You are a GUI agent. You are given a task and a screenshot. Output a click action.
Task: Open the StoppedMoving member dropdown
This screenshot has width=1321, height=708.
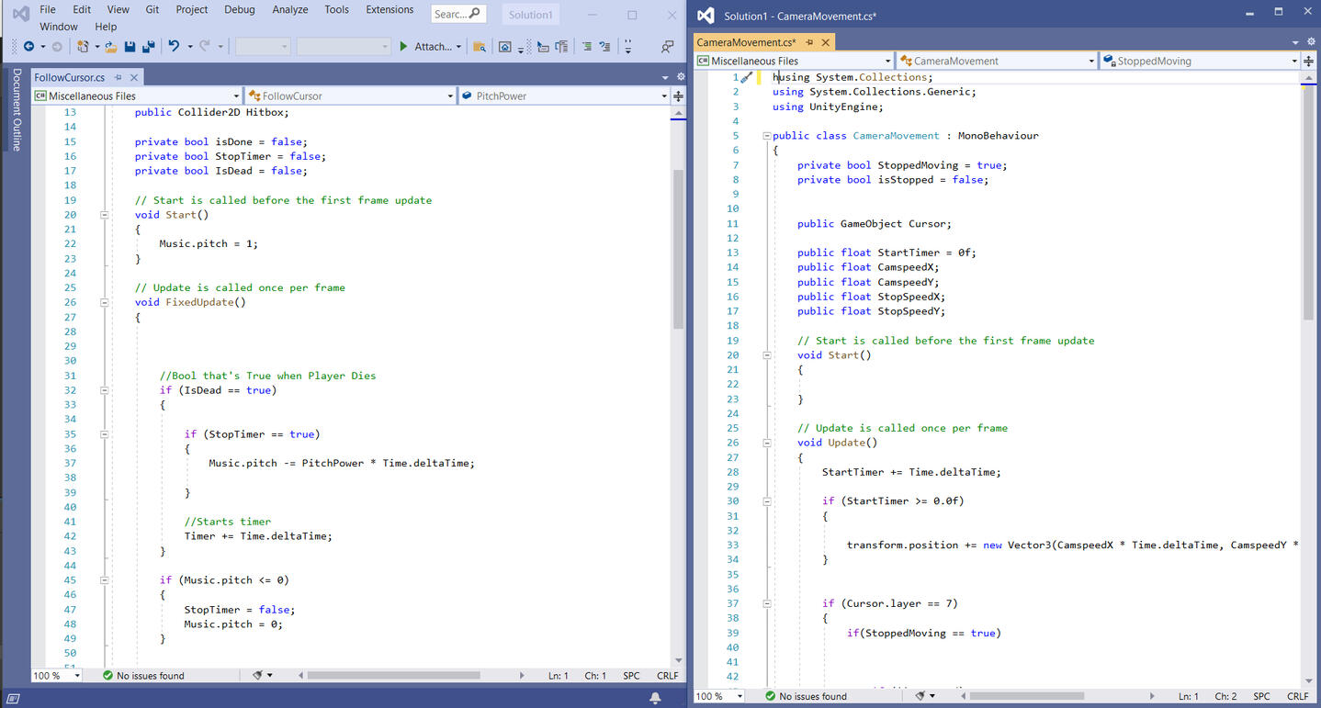[1294, 62]
